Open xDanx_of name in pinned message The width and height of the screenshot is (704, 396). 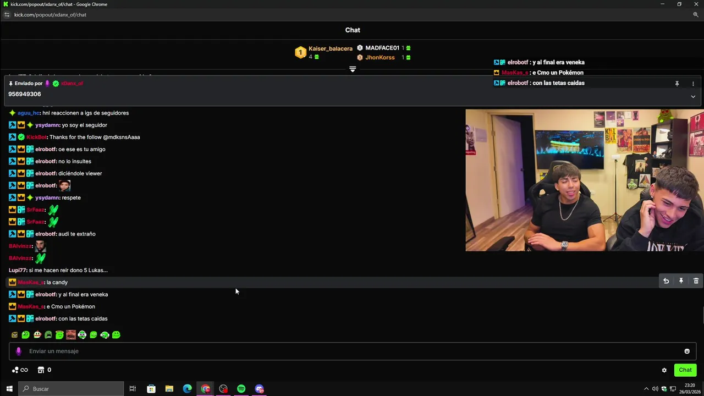(x=71, y=84)
